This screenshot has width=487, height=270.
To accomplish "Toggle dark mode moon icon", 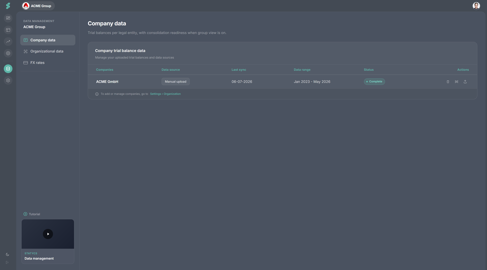I will pyautogui.click(x=7, y=255).
